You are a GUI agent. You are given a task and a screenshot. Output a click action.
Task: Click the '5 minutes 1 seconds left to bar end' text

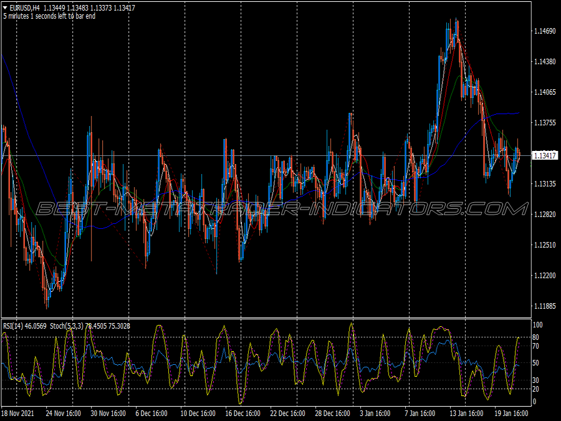click(x=49, y=16)
